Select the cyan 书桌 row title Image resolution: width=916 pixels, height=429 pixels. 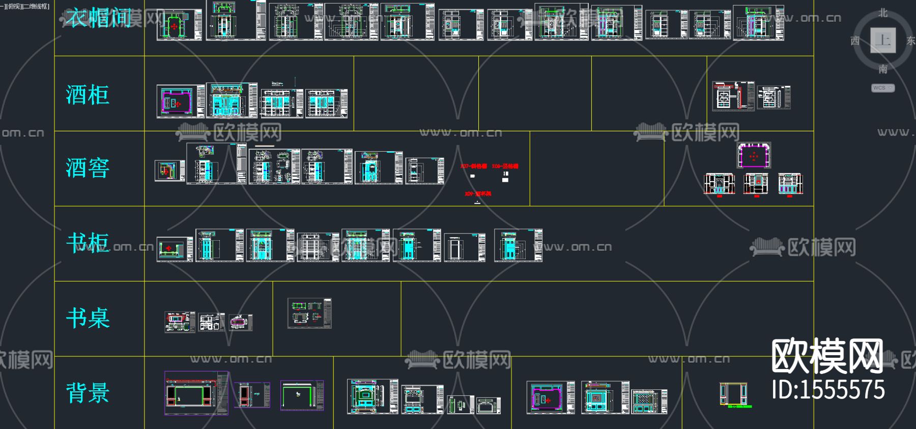pyautogui.click(x=88, y=319)
